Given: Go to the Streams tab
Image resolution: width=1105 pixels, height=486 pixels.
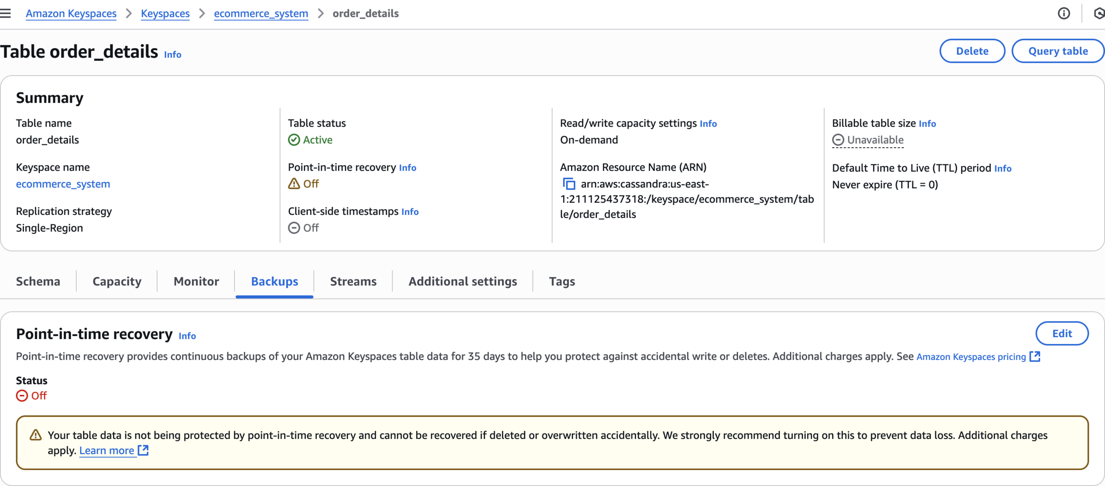Looking at the screenshot, I should [353, 281].
